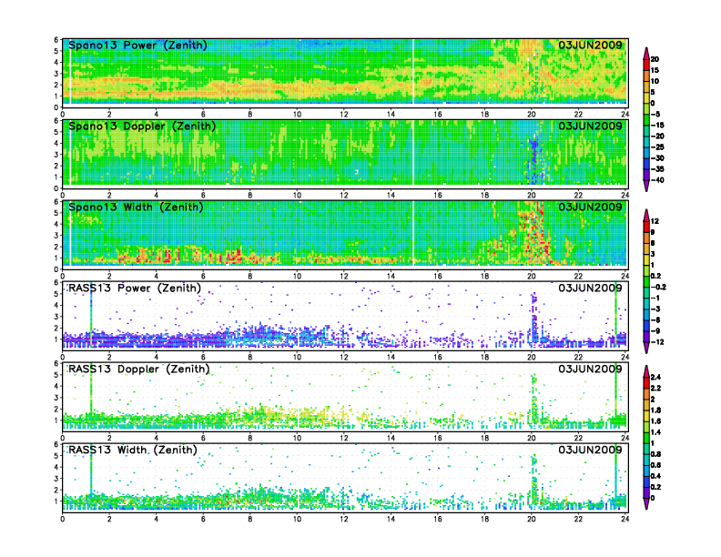This screenshot has height=557, width=721.
Task: Click hour tick 4 under Spano13 Width panel
Action: 157,276
